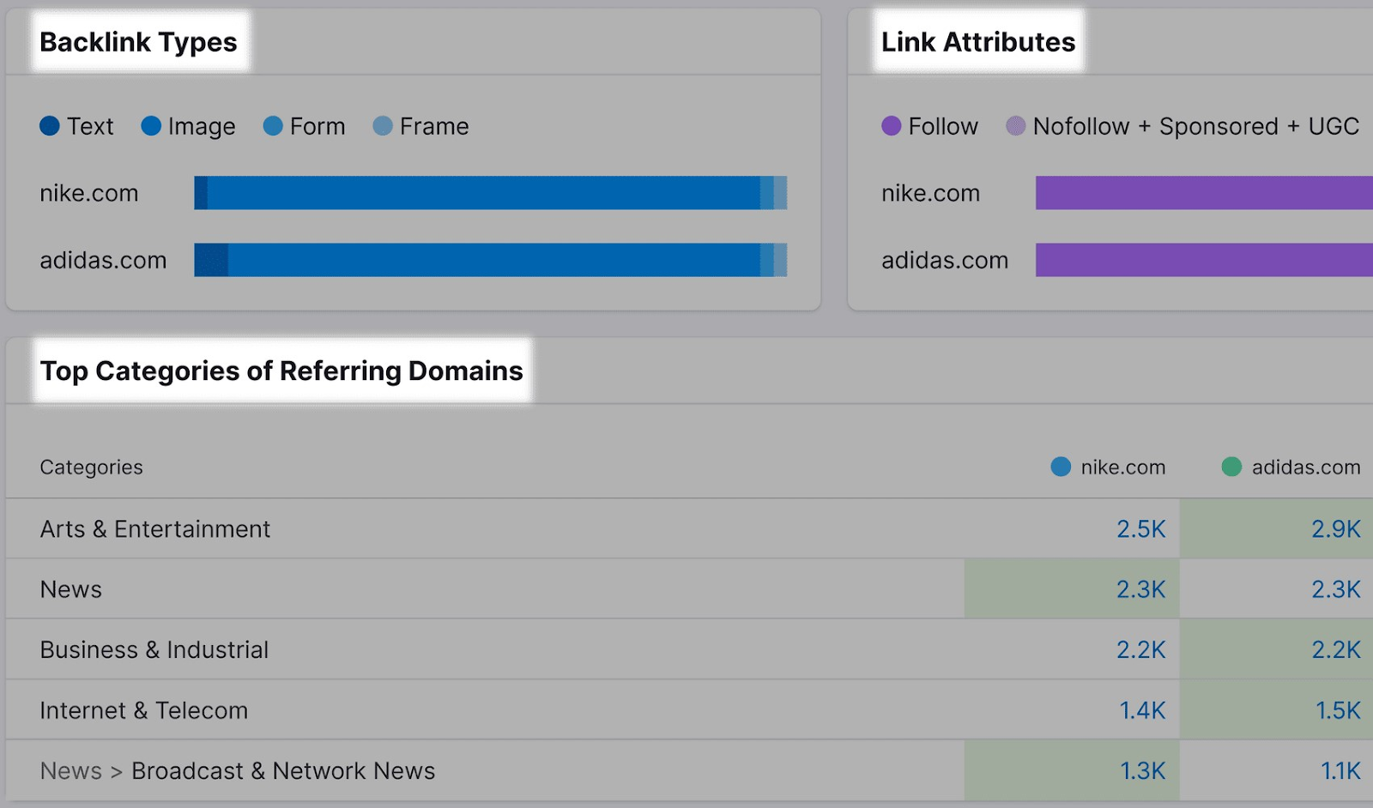The height and width of the screenshot is (808, 1373).
Task: Click the Form backlink type legend dot
Action: point(274,126)
